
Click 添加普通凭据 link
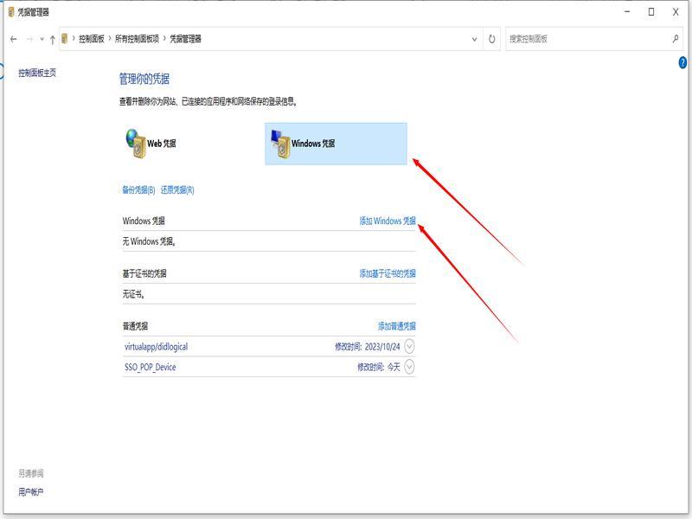click(396, 326)
